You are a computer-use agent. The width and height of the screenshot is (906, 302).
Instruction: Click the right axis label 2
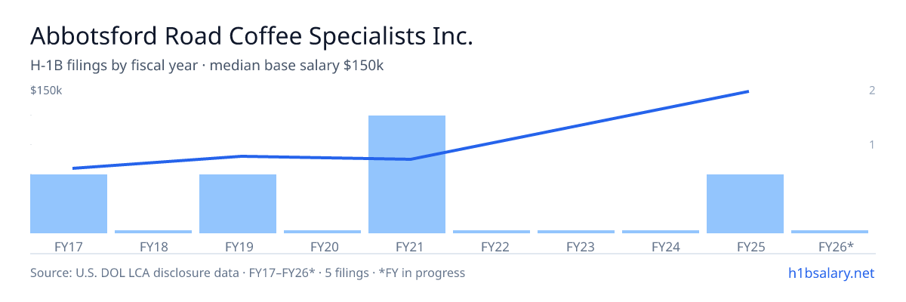(x=872, y=91)
